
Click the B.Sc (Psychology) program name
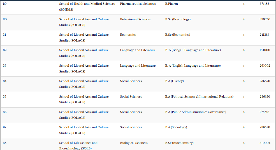(x=178, y=20)
